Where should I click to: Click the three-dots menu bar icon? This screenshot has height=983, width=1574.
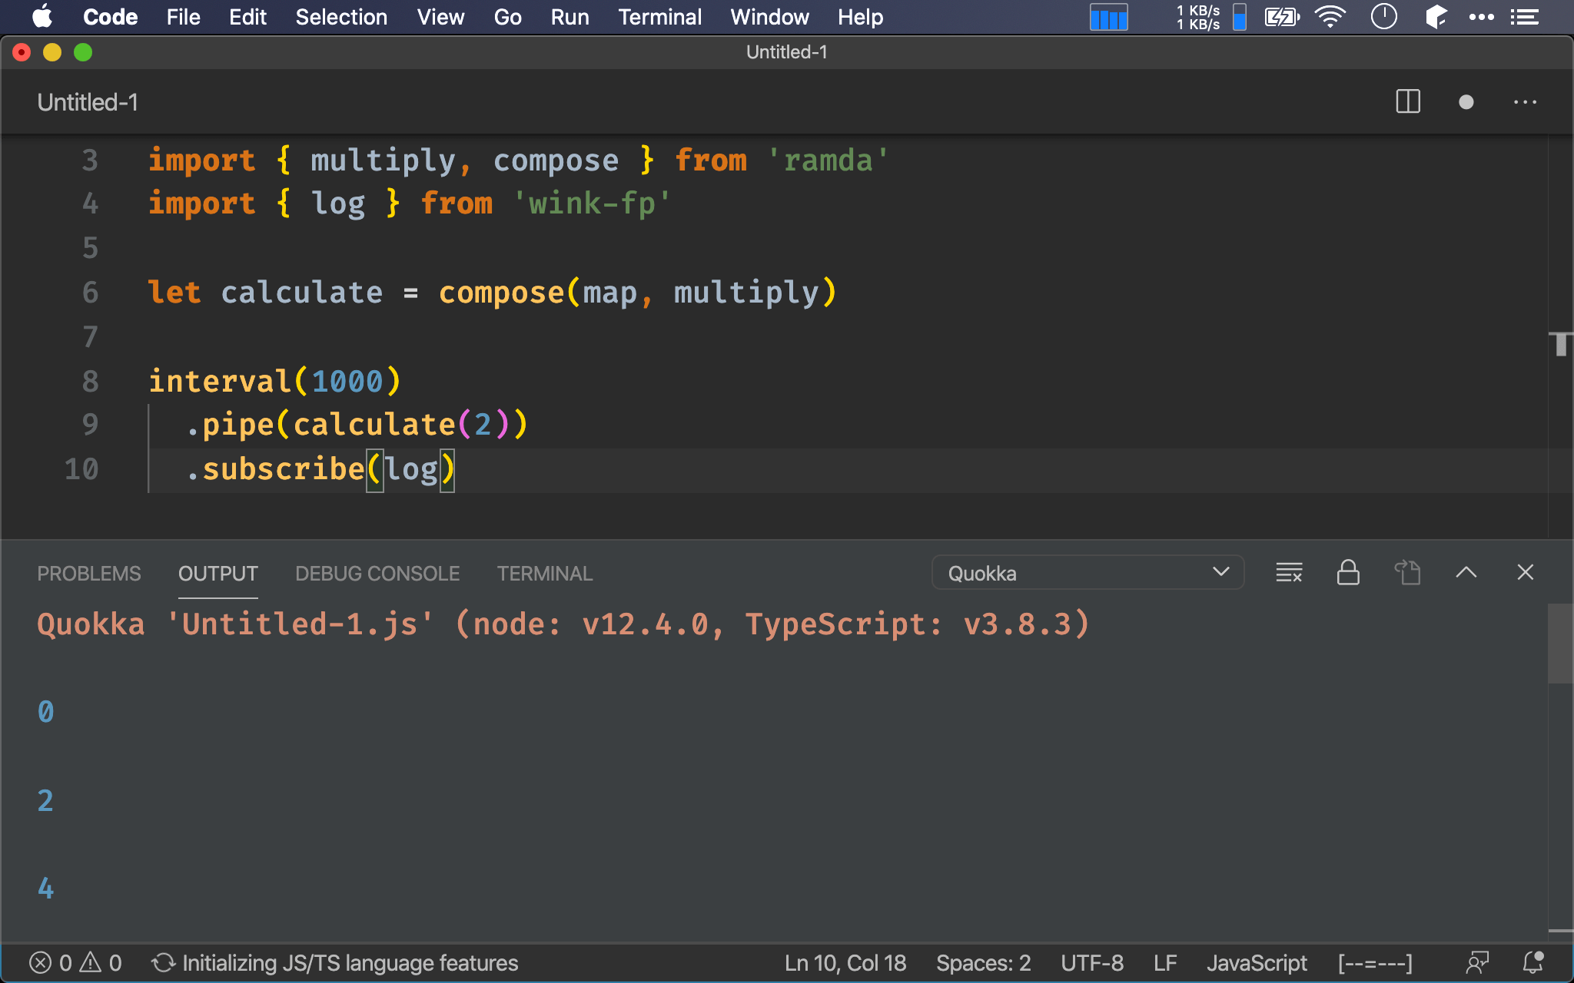pos(1481,17)
